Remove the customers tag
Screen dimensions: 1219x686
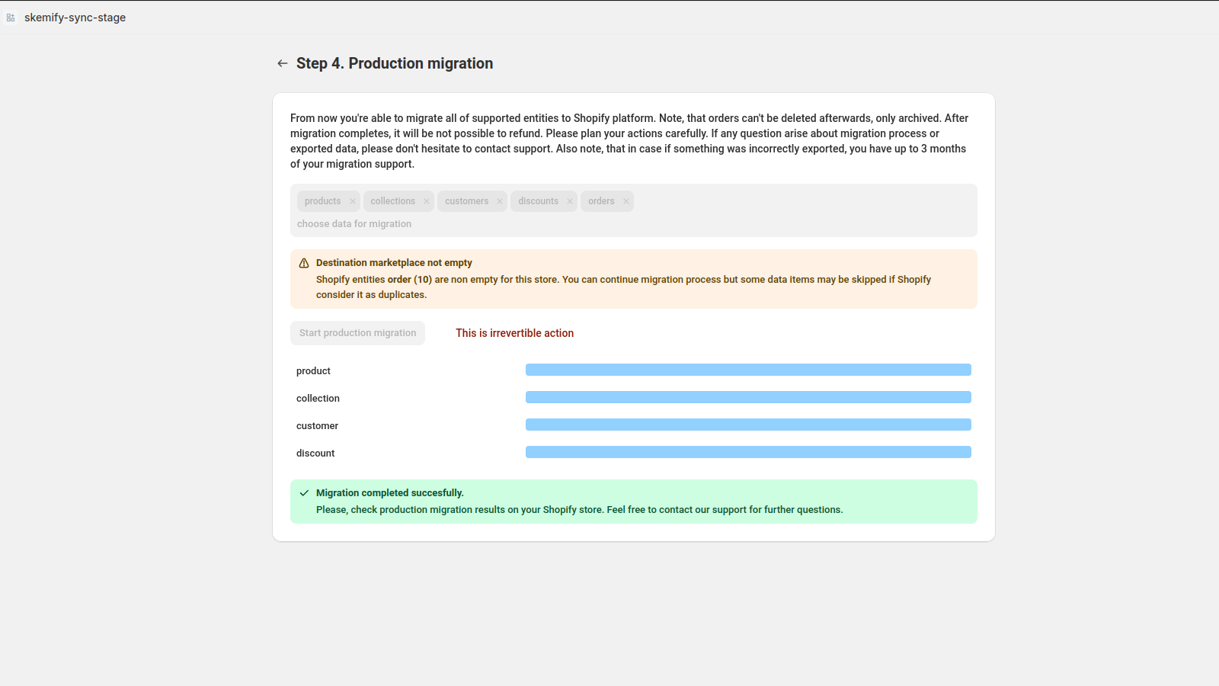[500, 201]
